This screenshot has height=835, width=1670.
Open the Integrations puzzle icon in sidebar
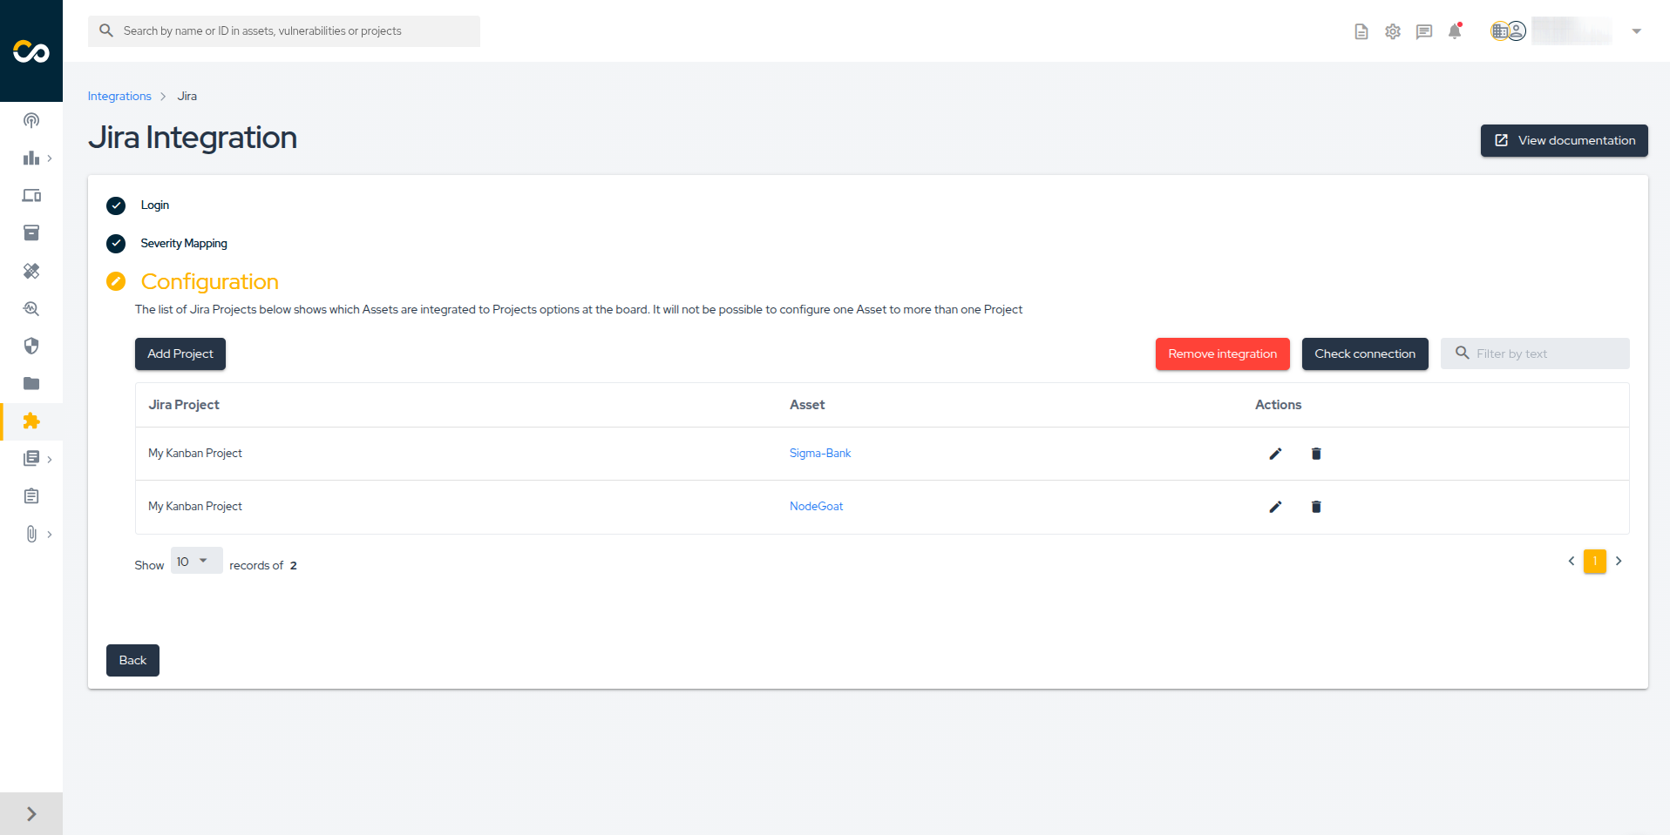[x=31, y=421]
